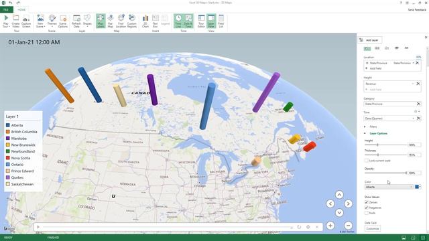This screenshot has width=429, height=241.
Task: Hide the Layer Pane
Action: pos(211,21)
